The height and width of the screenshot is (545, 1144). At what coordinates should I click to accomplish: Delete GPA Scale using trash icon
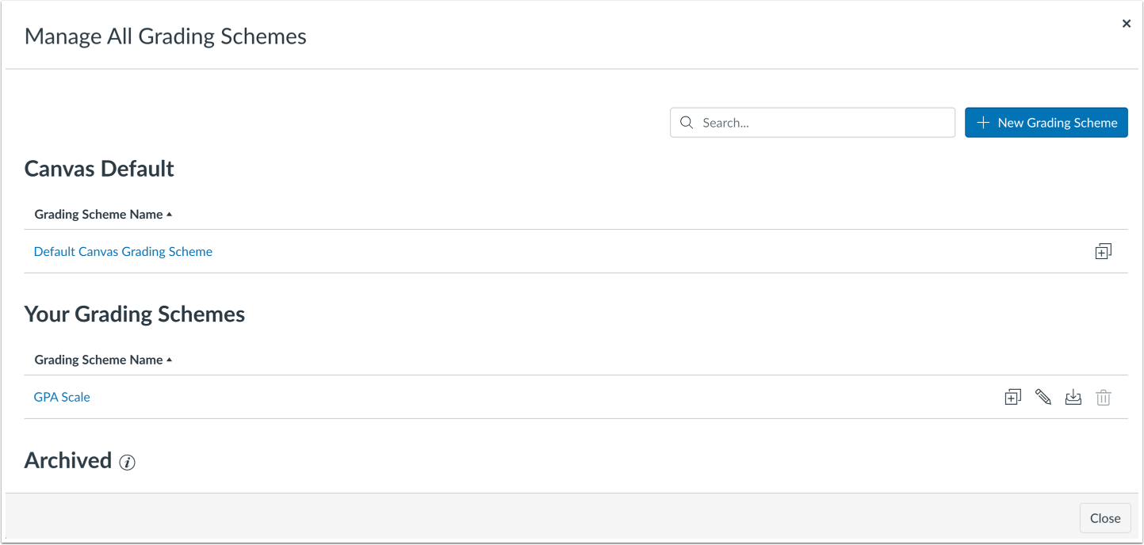point(1103,398)
